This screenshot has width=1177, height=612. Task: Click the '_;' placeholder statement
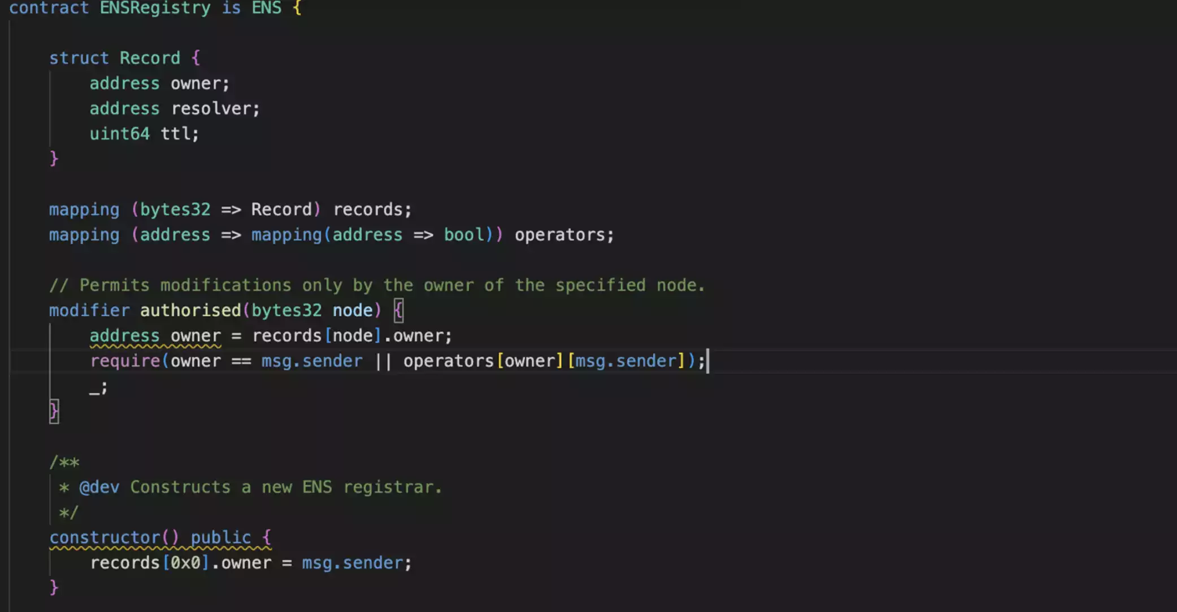[98, 387]
